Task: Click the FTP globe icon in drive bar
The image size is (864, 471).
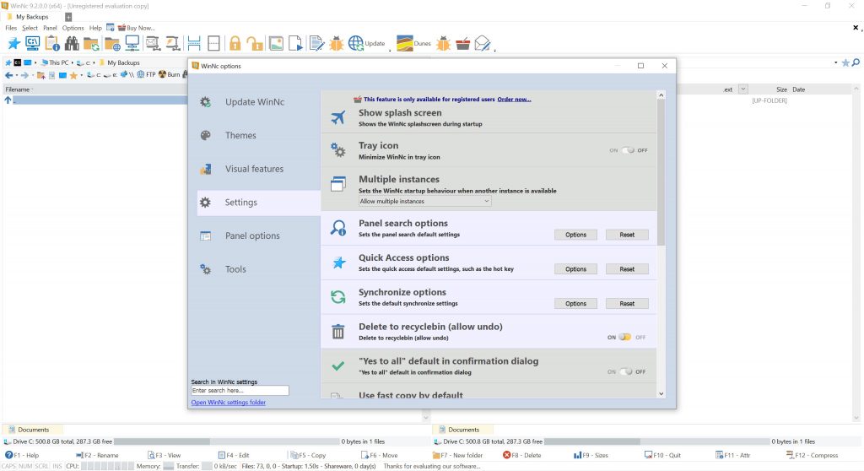Action: pyautogui.click(x=147, y=74)
